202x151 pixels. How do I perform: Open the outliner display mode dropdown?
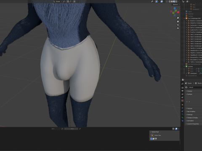187,1
